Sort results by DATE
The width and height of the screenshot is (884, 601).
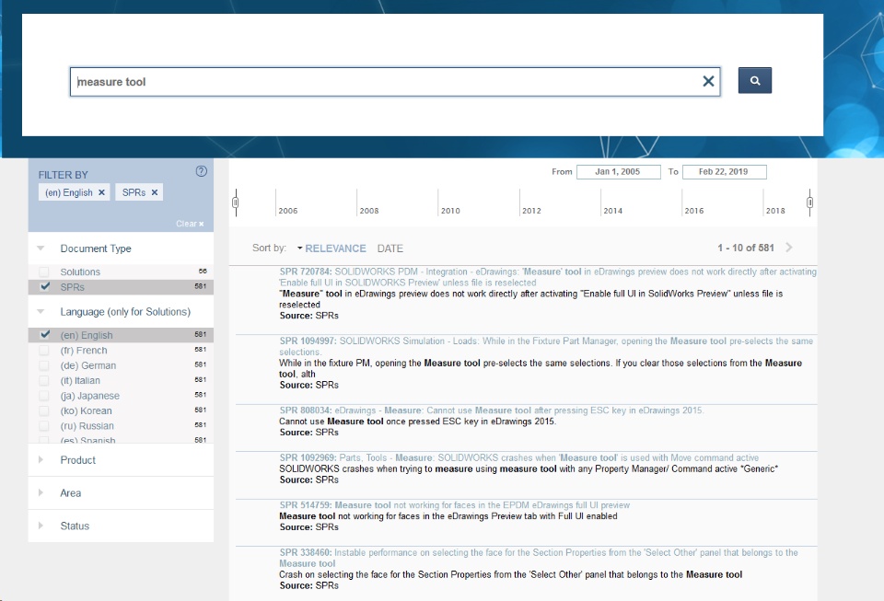(x=390, y=248)
